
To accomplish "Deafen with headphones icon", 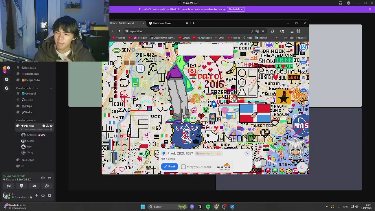I will pos(43,195).
